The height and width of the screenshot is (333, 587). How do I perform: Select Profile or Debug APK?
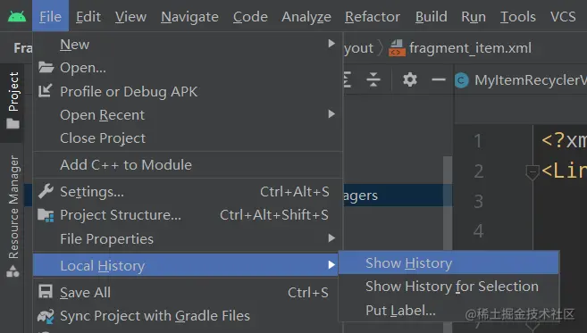pyautogui.click(x=188, y=91)
